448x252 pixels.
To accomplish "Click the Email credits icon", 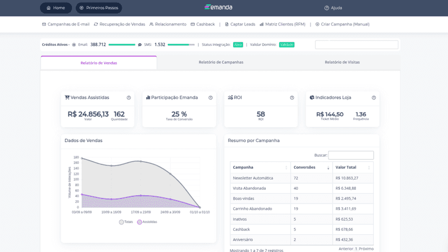I will click(74, 44).
